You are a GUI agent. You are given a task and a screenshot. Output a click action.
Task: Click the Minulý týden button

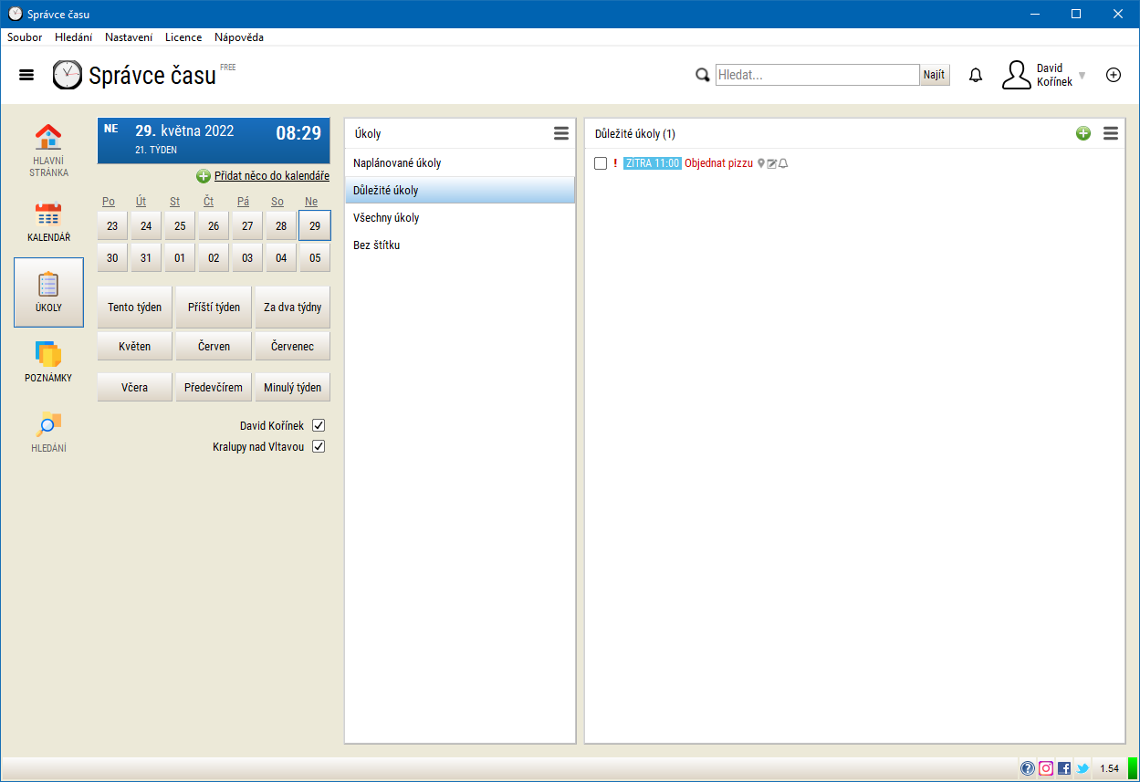[x=292, y=387]
